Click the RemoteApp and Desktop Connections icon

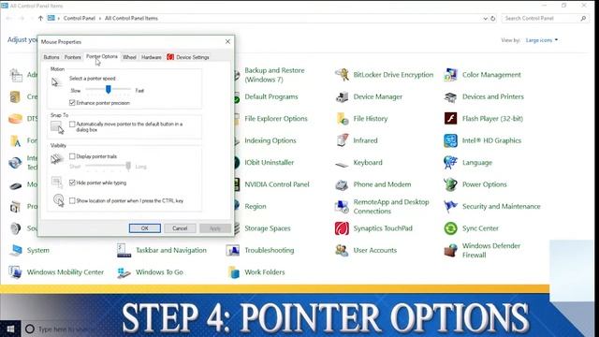coord(342,207)
